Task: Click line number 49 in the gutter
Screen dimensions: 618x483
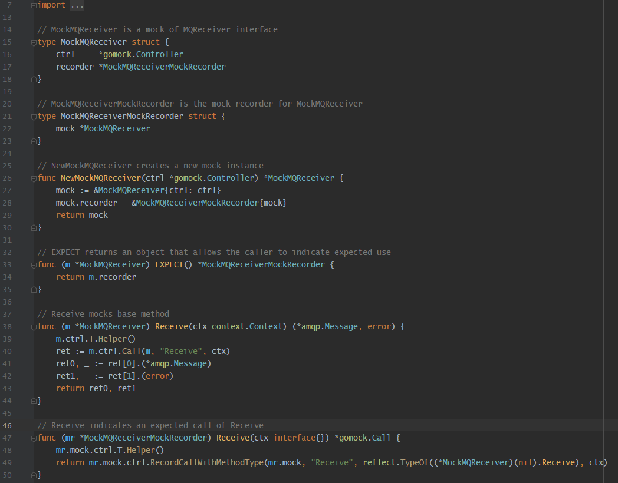Action: [8, 462]
